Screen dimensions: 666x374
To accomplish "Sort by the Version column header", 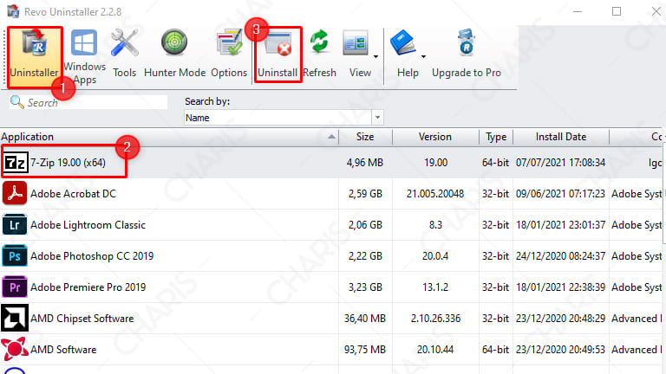I will click(x=435, y=137).
